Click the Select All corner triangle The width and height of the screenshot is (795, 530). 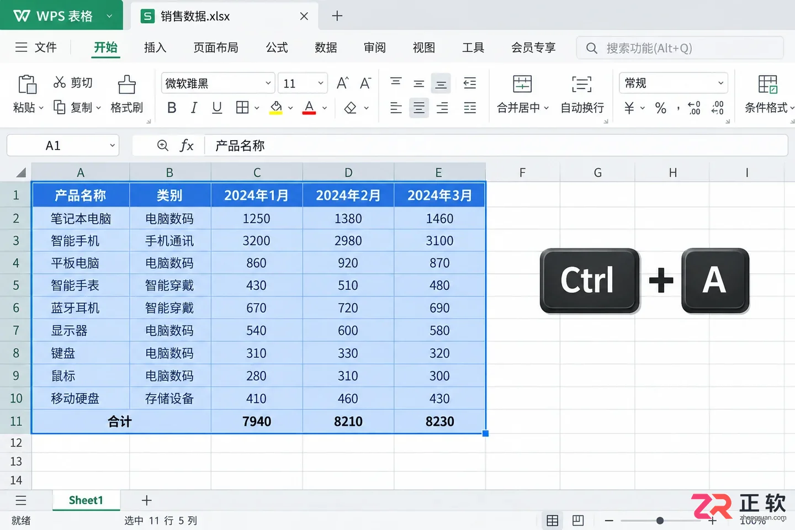(21, 173)
